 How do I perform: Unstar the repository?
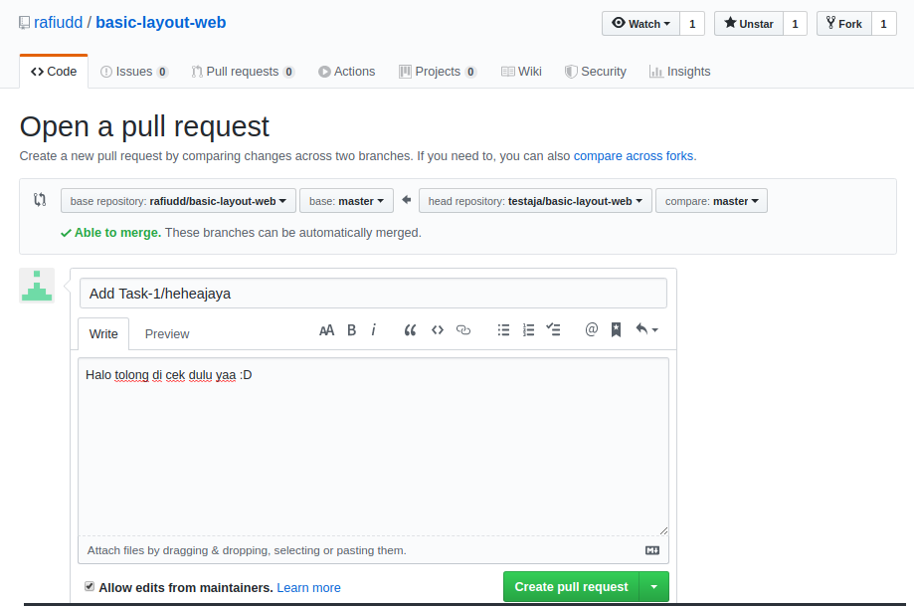click(x=749, y=23)
